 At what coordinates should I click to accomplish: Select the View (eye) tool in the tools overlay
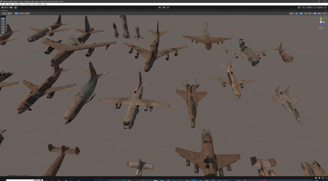click(3, 19)
